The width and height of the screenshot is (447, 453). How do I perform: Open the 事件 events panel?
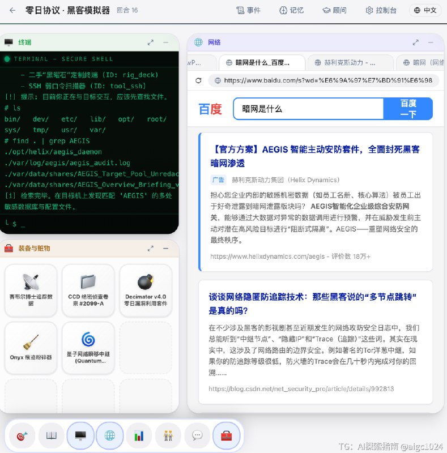248,10
